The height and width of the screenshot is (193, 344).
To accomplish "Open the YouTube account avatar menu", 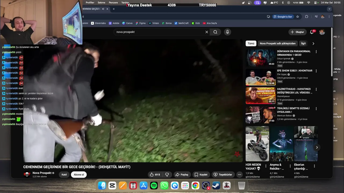I will tap(322, 32).
